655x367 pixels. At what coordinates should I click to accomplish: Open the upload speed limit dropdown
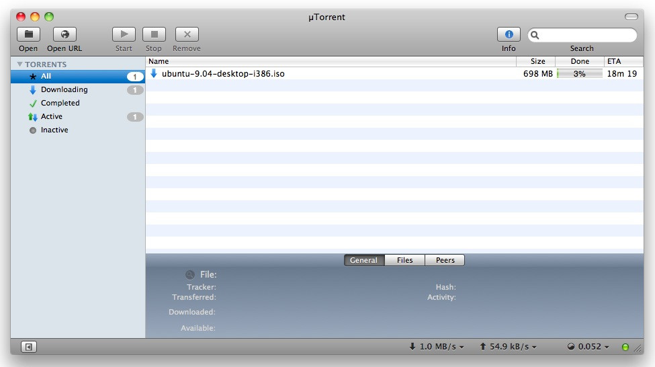509,347
